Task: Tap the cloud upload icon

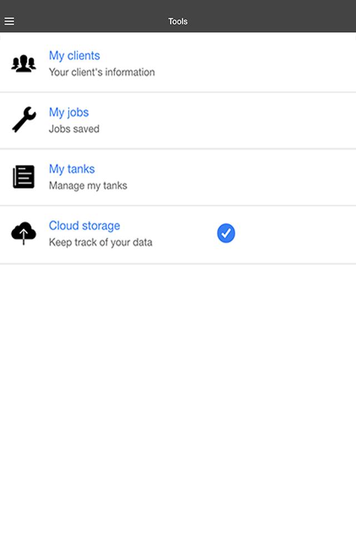Action: coord(23,233)
